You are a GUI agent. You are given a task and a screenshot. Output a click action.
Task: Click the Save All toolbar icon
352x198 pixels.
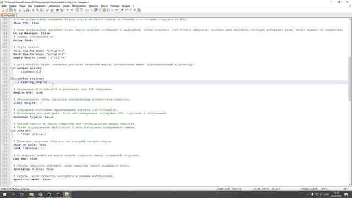(x=15, y=10)
